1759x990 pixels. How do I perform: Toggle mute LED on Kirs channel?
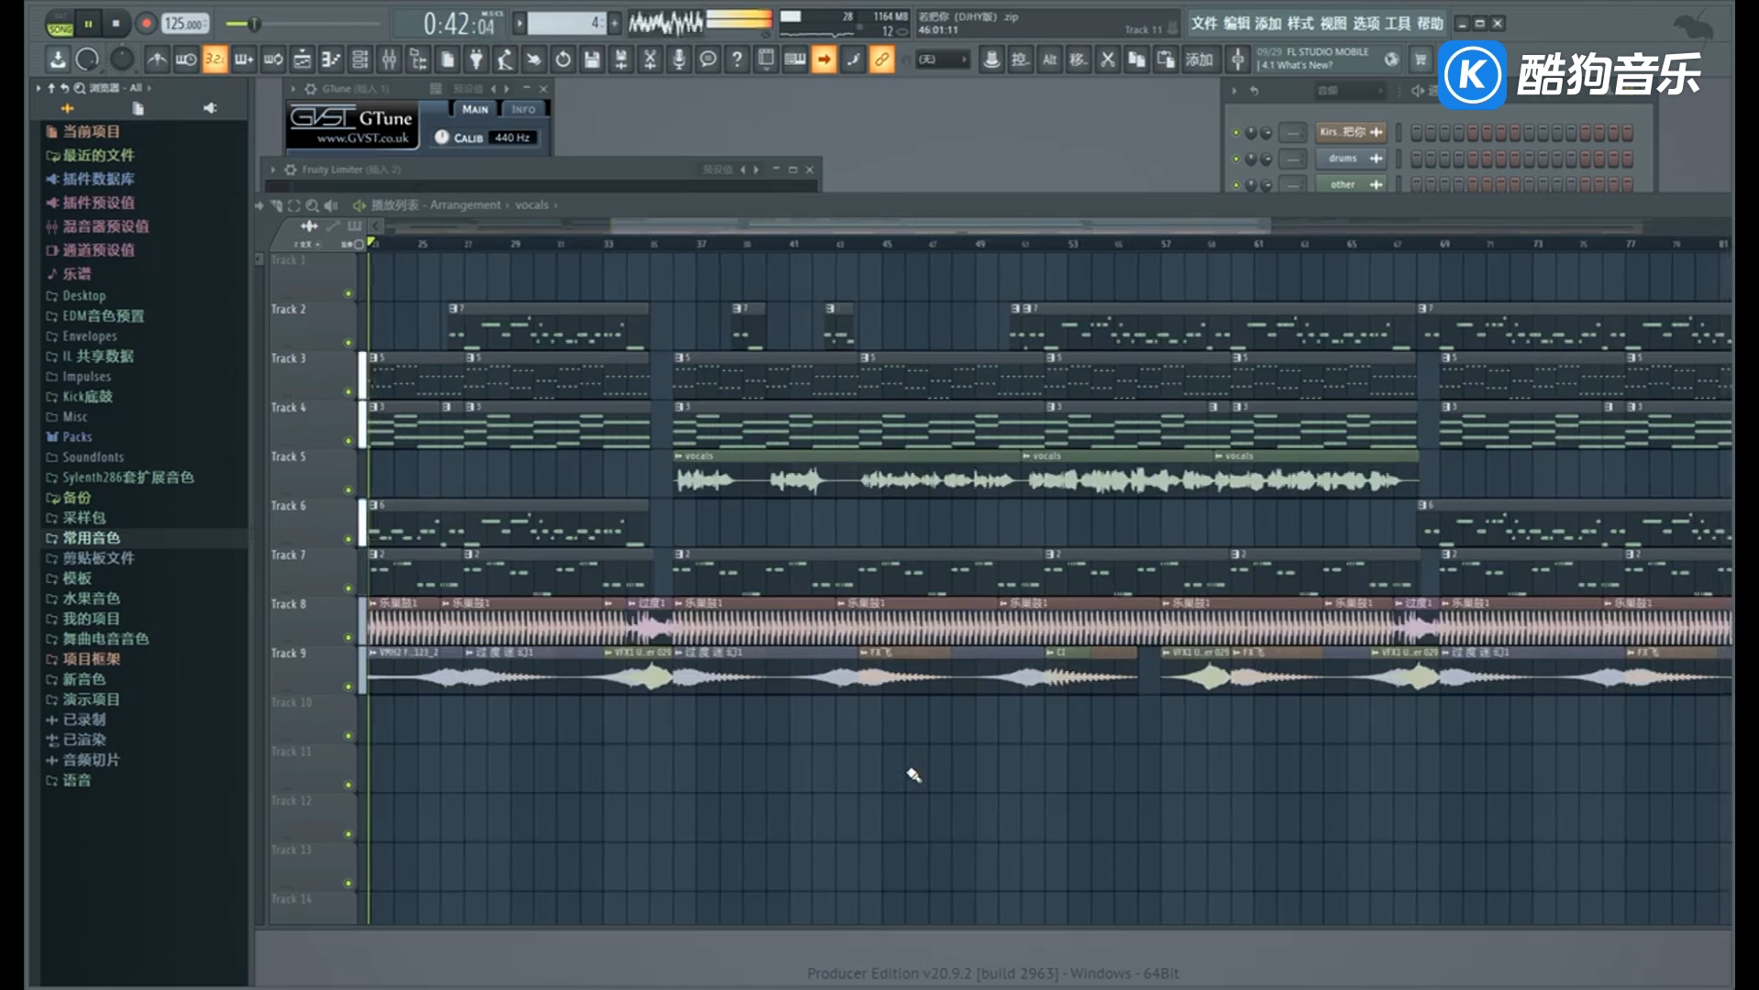pos(1236,132)
